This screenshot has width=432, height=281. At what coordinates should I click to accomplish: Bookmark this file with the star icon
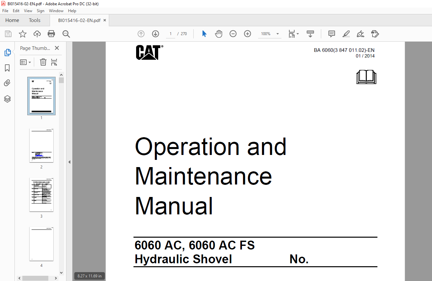[23, 34]
